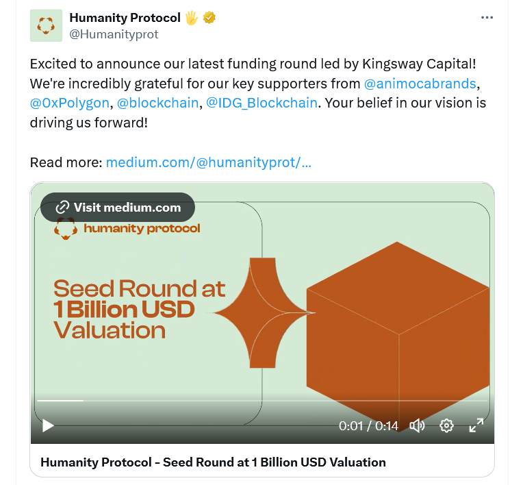The height and width of the screenshot is (485, 523).
Task: Click the gold verified badge
Action: click(209, 18)
